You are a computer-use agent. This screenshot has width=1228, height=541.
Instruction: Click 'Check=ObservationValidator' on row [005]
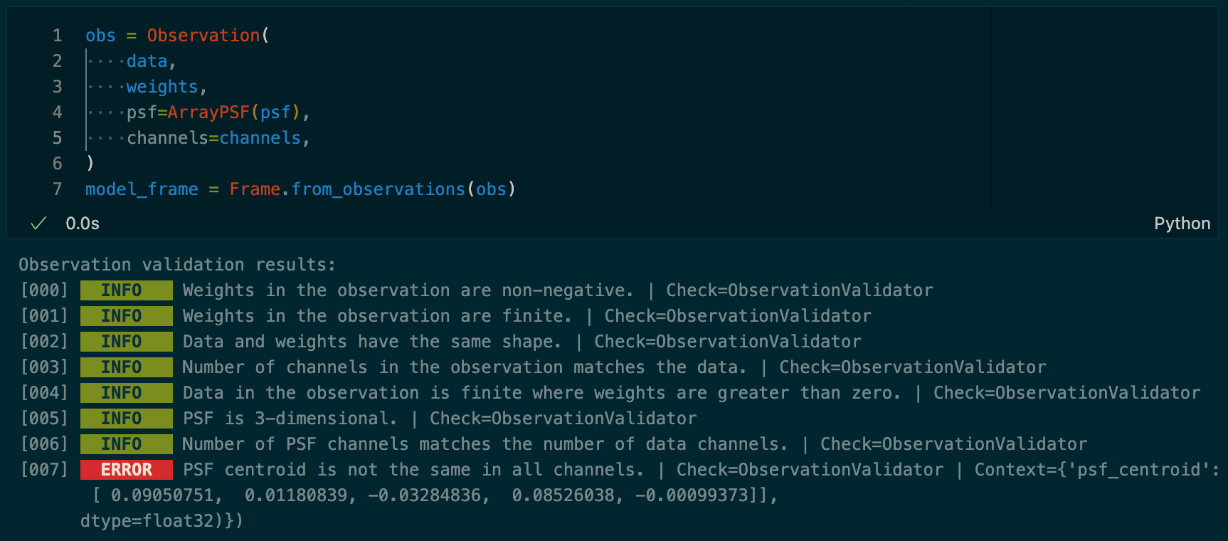[x=563, y=419]
